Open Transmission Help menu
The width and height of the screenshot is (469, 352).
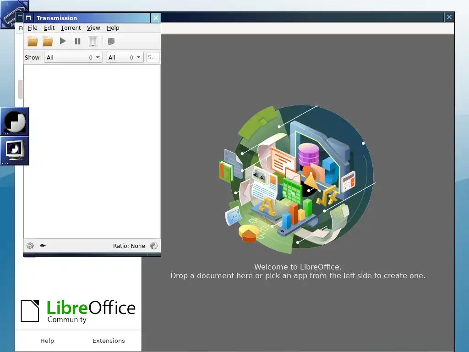(x=113, y=28)
